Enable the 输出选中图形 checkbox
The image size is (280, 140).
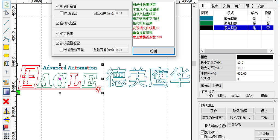(x=203, y=136)
